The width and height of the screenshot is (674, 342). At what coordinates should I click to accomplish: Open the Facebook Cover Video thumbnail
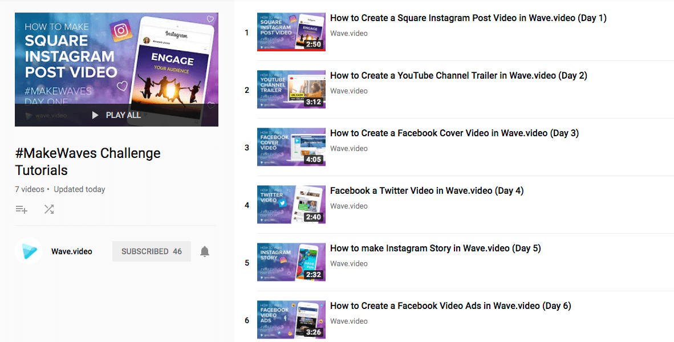click(x=291, y=147)
